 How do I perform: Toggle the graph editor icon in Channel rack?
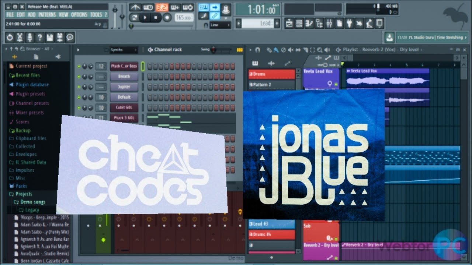pyautogui.click(x=240, y=50)
